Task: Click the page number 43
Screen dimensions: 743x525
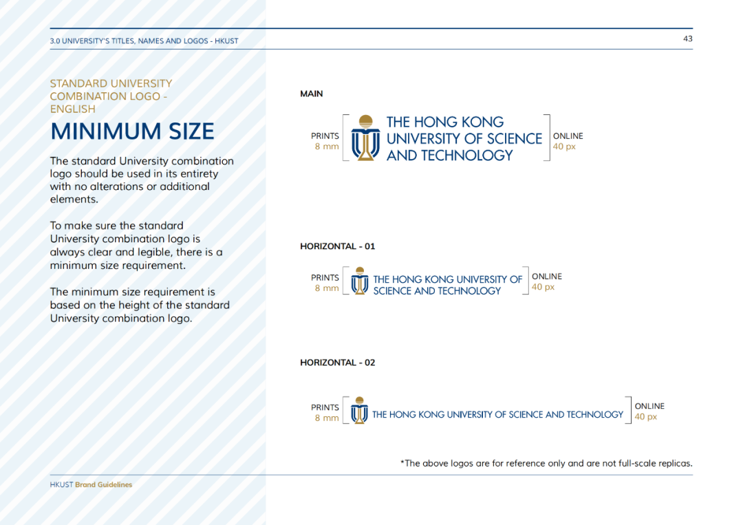Action: click(687, 39)
